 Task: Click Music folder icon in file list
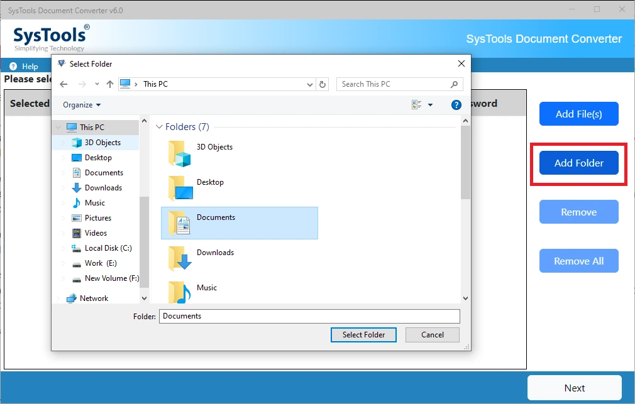click(x=179, y=292)
